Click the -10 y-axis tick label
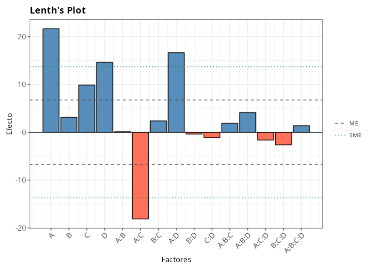This screenshot has width=373, height=266. click(20, 180)
